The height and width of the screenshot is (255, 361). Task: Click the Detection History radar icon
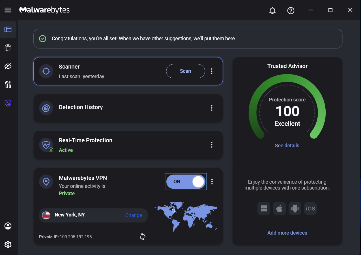(x=46, y=108)
